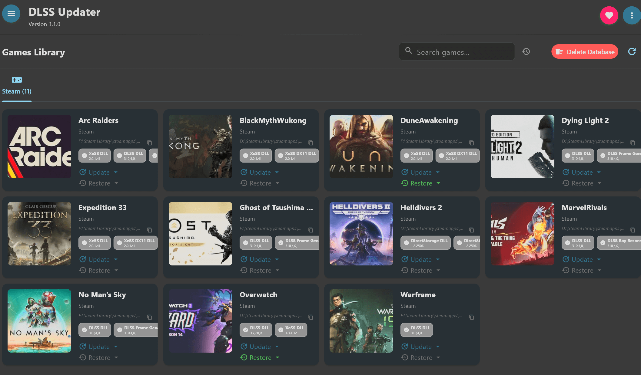Viewport: 641px width, 375px height.
Task: Click the magnifier icon in search box
Action: click(408, 51)
